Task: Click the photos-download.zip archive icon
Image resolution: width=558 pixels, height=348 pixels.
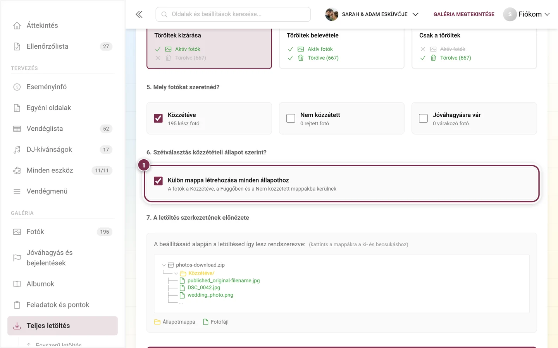Action: (x=171, y=265)
